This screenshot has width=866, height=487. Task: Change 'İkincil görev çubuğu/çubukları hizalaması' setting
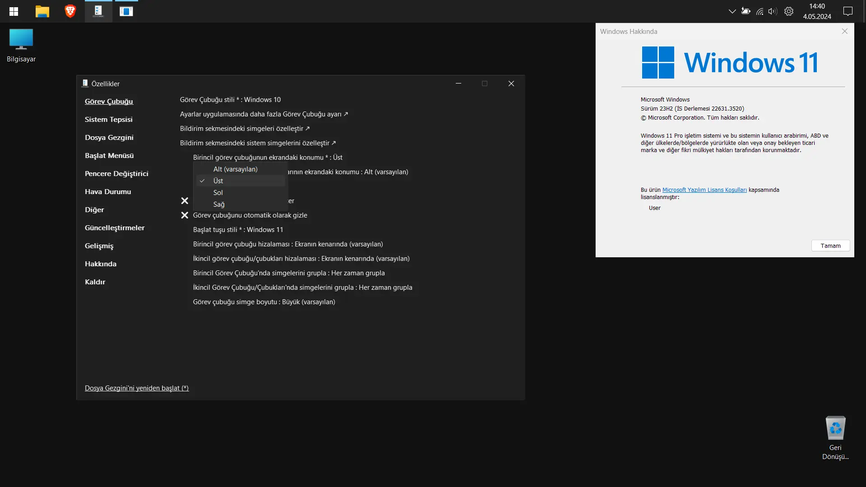pyautogui.click(x=301, y=259)
